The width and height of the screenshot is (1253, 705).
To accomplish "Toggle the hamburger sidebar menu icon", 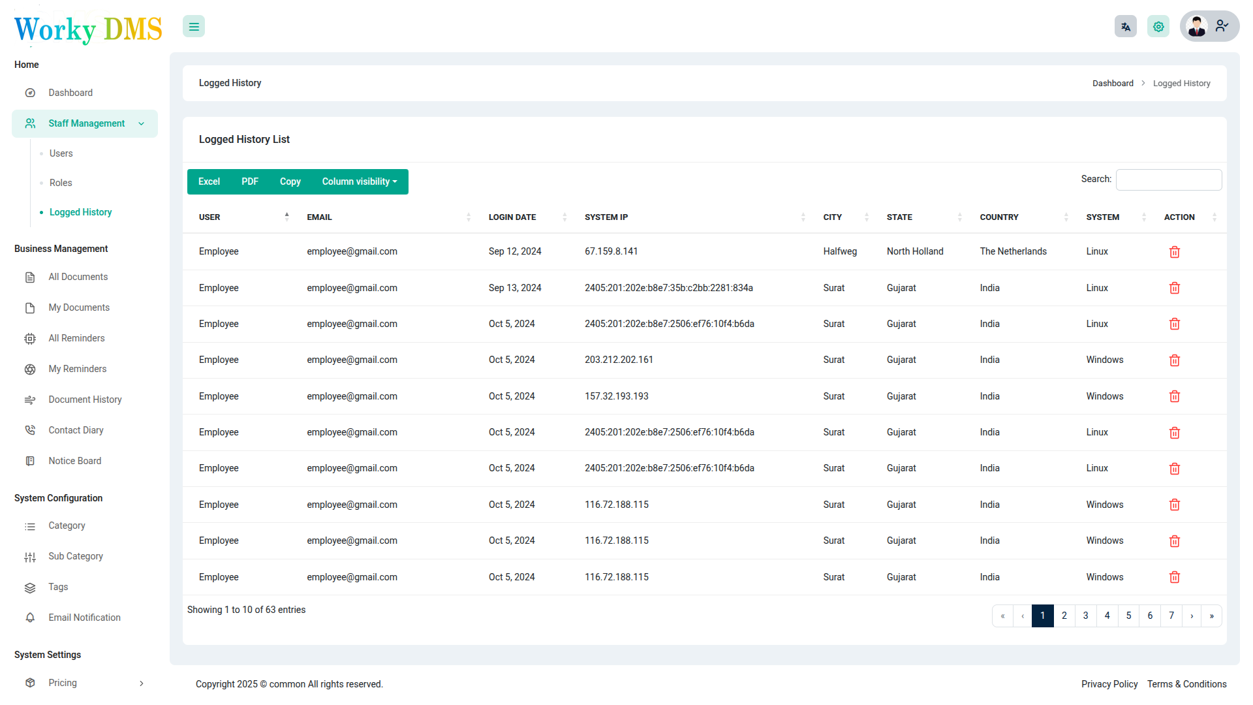I will tap(194, 27).
